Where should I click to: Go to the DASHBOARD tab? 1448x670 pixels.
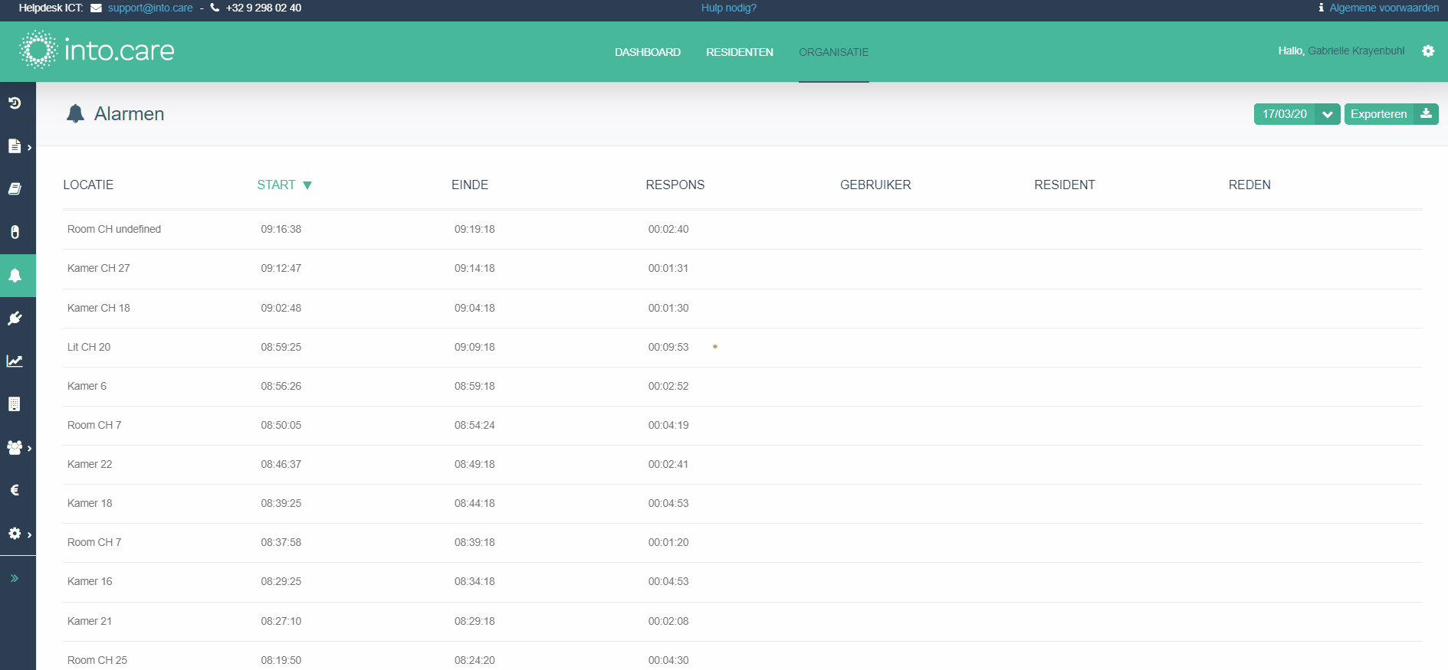tap(648, 52)
